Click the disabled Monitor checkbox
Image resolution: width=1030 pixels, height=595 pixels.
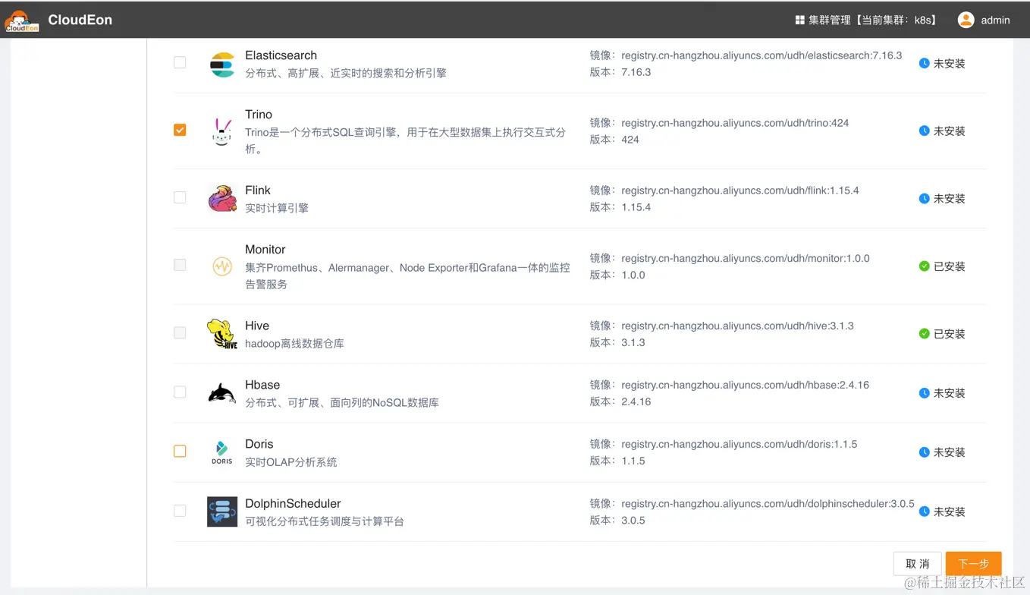pyautogui.click(x=180, y=265)
